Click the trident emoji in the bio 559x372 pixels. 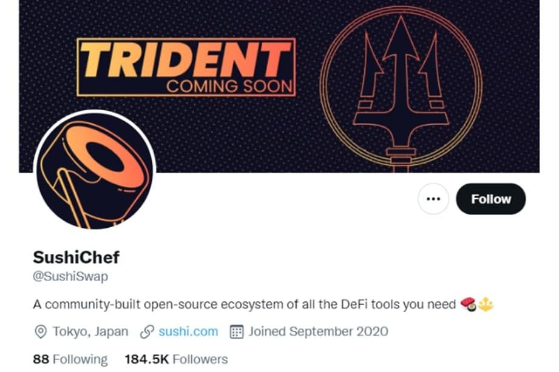click(x=486, y=304)
